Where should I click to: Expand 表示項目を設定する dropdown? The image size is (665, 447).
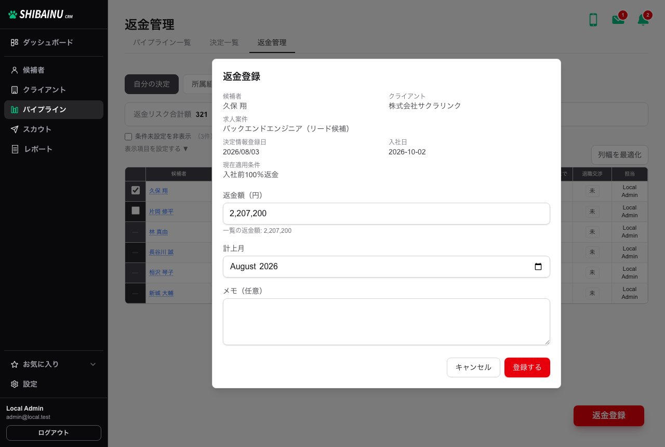click(x=156, y=149)
